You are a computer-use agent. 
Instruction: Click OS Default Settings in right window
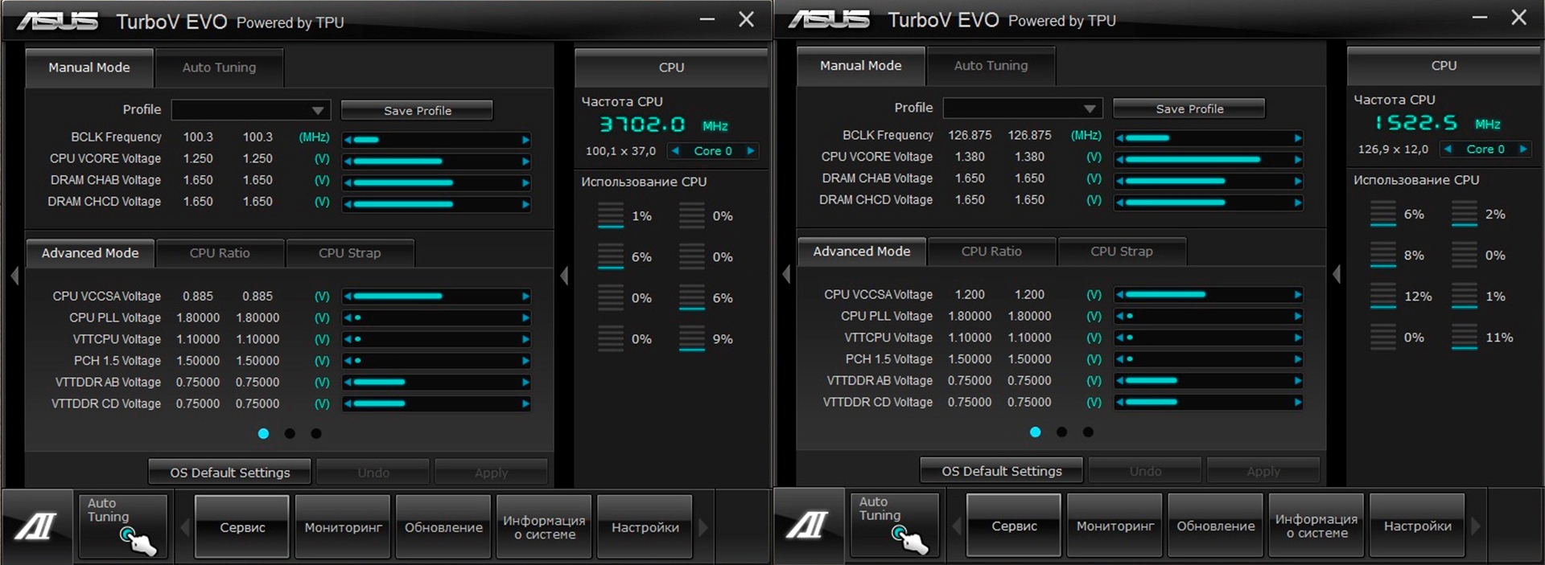pos(1002,471)
